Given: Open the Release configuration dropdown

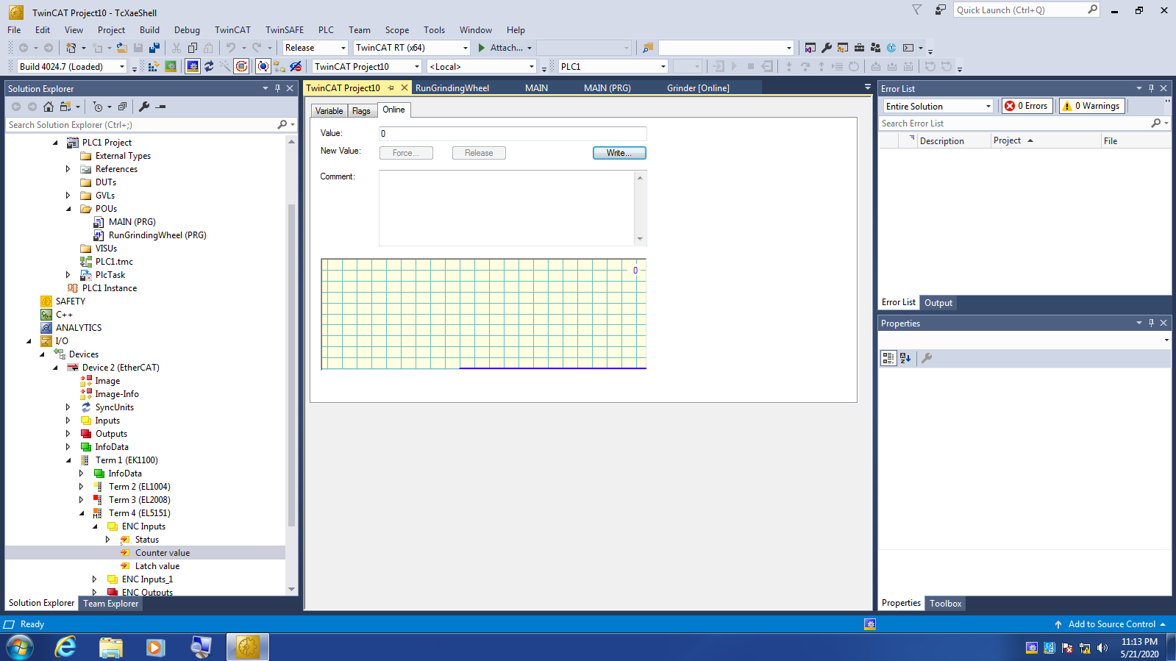Looking at the screenshot, I should coord(343,48).
